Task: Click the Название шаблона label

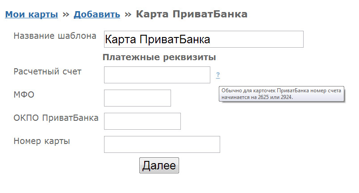Action: coord(55,36)
